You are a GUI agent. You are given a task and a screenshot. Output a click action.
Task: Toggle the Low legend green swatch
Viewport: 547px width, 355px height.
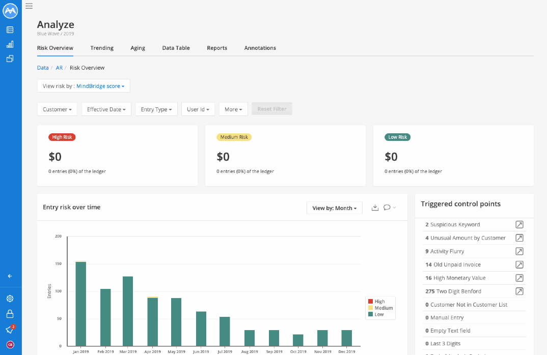tap(370, 314)
